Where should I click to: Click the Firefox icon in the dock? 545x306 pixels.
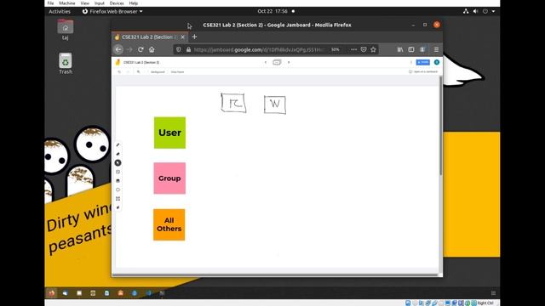point(51,293)
